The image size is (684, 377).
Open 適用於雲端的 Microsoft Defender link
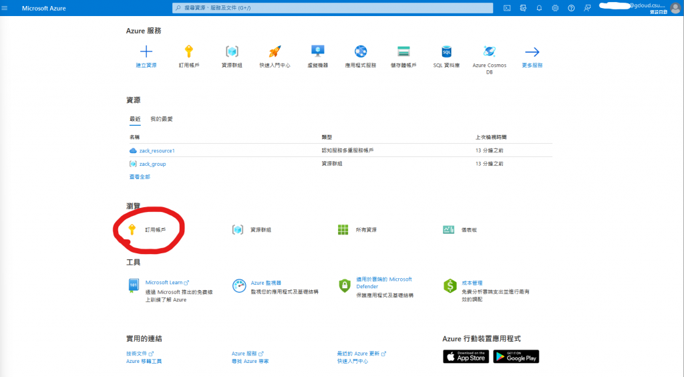point(384,283)
